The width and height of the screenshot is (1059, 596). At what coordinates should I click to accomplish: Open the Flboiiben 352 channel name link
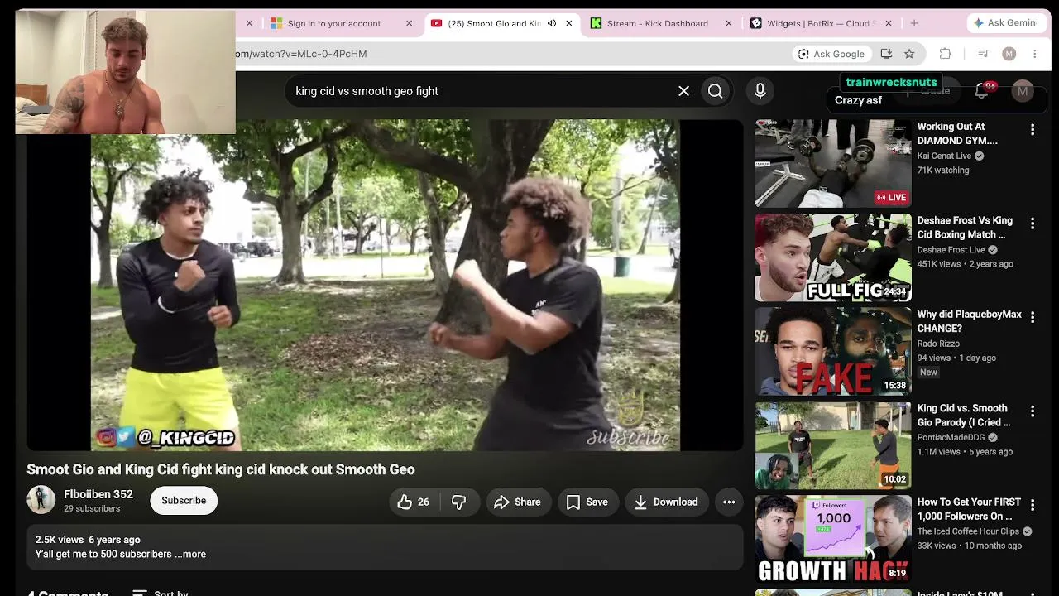click(98, 494)
